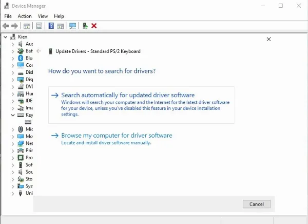Select the Disk drives icon in tree
The image size is (308, 224).
tap(21, 73)
